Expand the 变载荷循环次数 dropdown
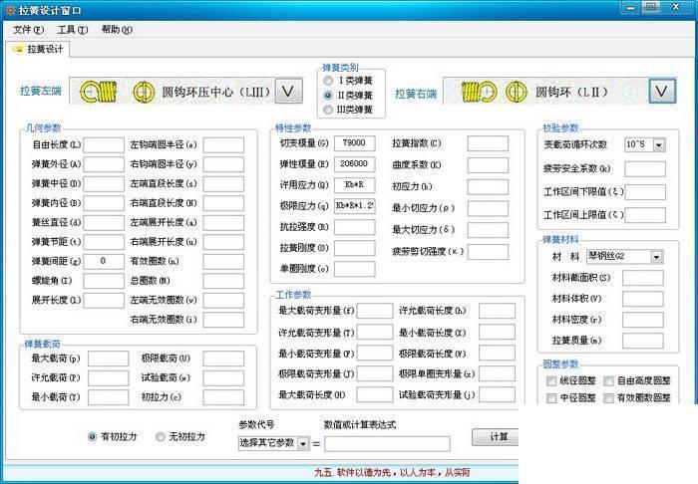Image resolution: width=698 pixels, height=484 pixels. pos(659,144)
